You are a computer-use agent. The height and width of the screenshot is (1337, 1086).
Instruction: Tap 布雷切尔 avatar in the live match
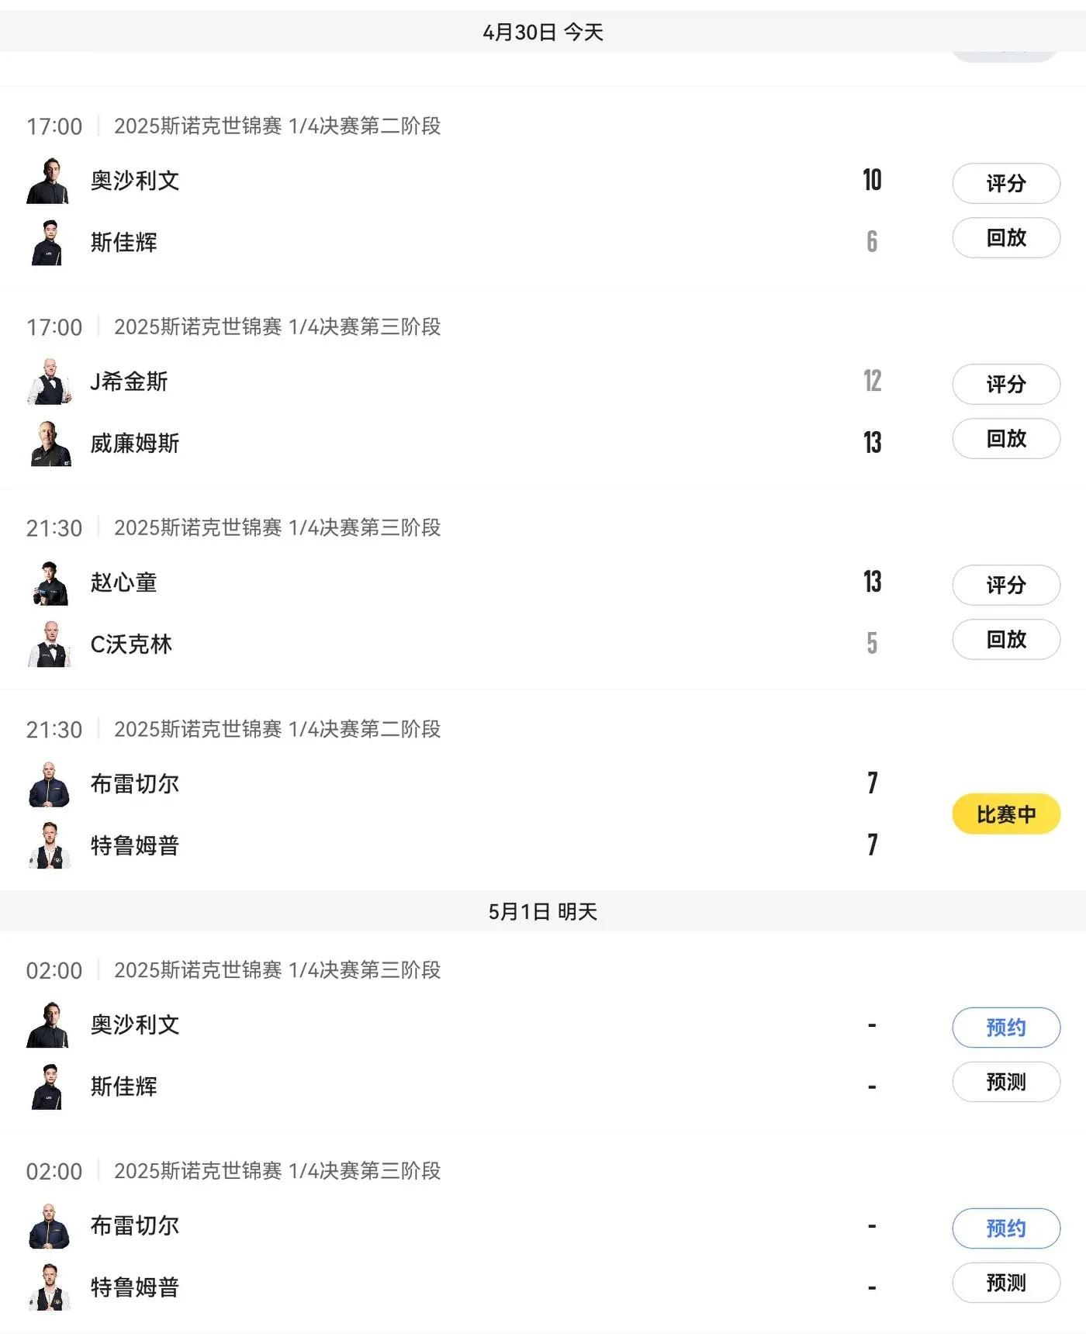pyautogui.click(x=49, y=784)
